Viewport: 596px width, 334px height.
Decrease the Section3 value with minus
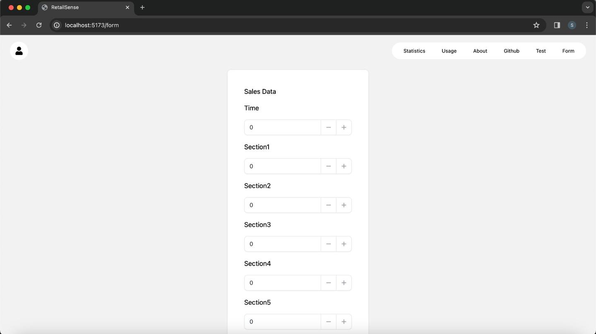[x=329, y=244]
